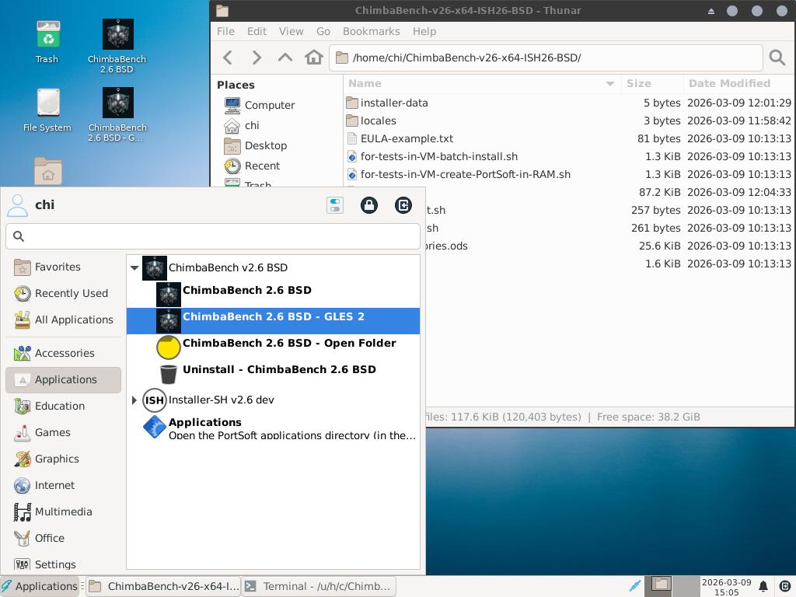Open the PortSoft Applications directory entry
This screenshot has width=796, height=597.
click(x=273, y=428)
